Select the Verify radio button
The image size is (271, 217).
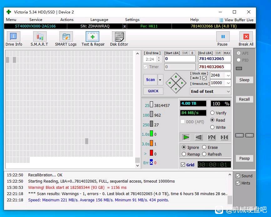(212, 113)
